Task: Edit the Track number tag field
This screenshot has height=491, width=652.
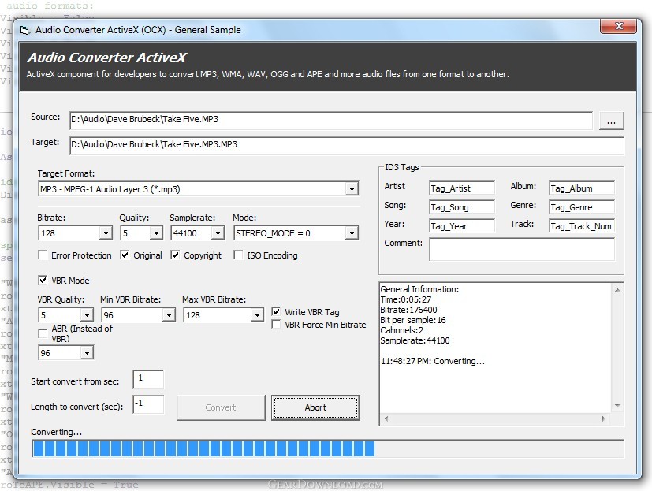Action: point(581,226)
